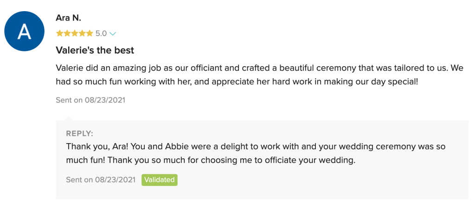475x208 pixels.
Task: Click the "REPLY:" label
Action: tap(79, 133)
